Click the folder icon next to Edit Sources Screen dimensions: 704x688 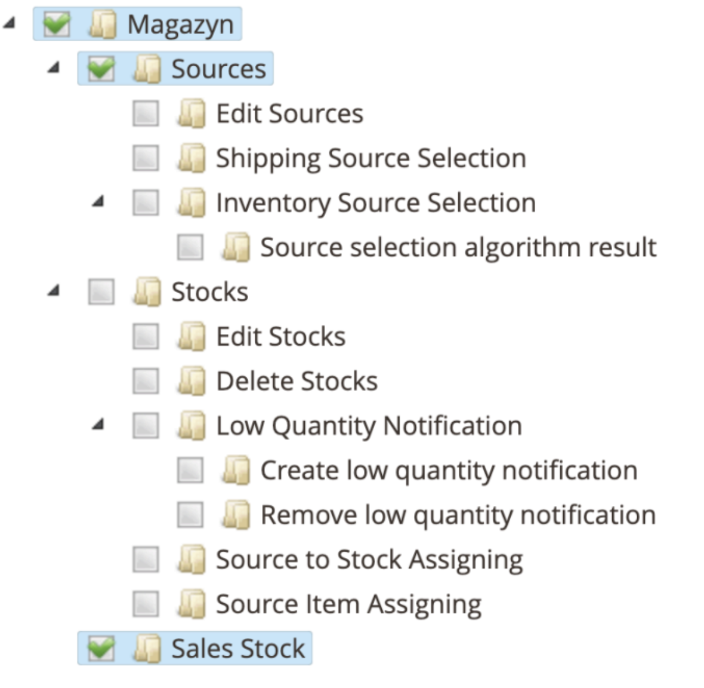192,113
